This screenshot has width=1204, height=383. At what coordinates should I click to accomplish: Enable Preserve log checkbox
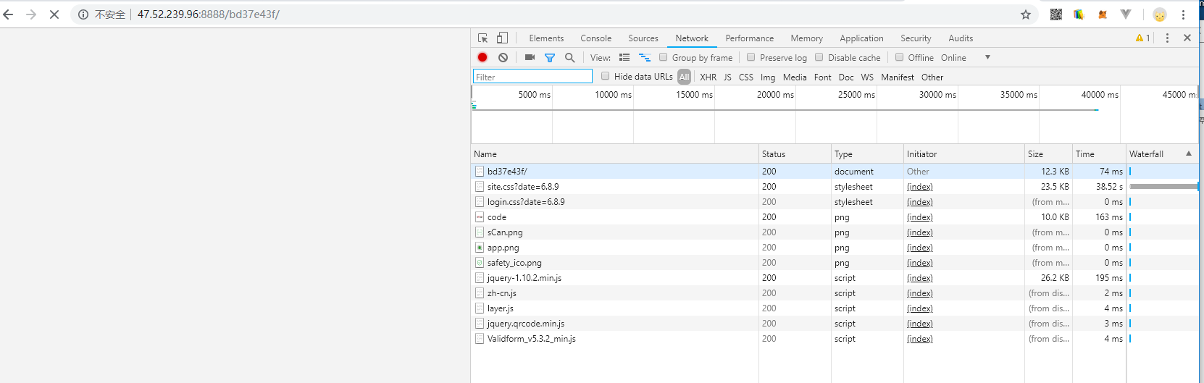(751, 57)
